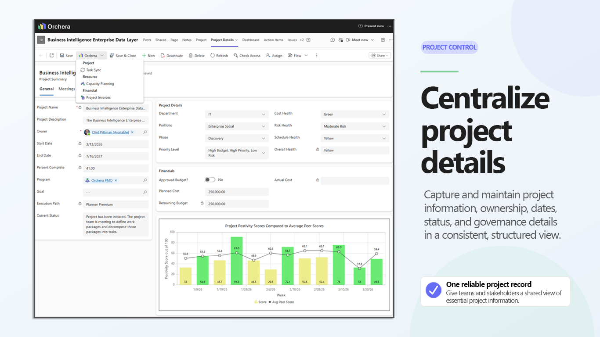Open the Clint Pittman owner link

tap(110, 132)
